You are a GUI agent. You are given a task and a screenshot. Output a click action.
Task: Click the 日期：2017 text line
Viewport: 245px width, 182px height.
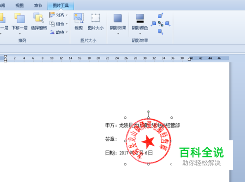coord(129,153)
